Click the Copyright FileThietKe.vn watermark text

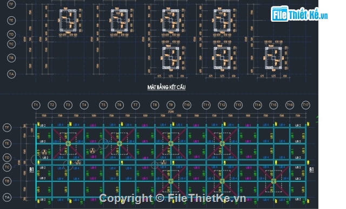[x=172, y=198]
